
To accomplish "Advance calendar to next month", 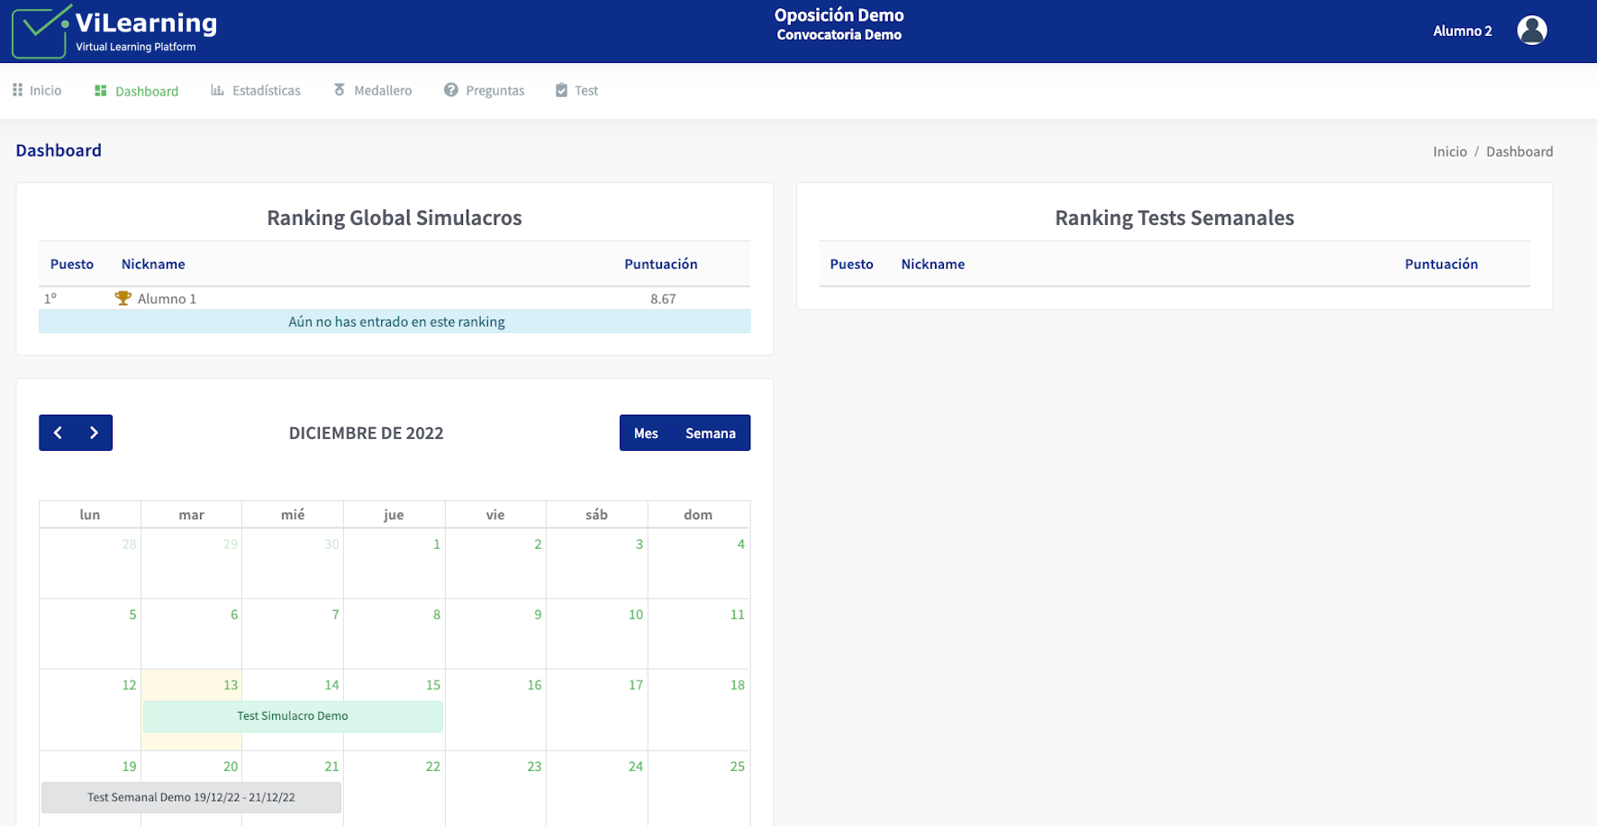I will (x=94, y=433).
